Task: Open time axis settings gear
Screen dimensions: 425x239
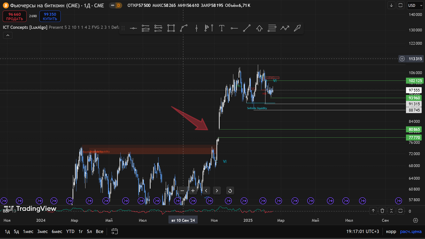Action: (415, 220)
